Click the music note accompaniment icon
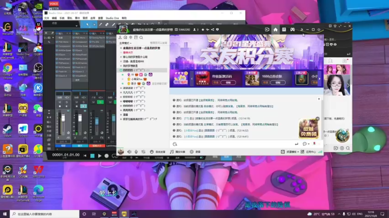 pos(172,152)
